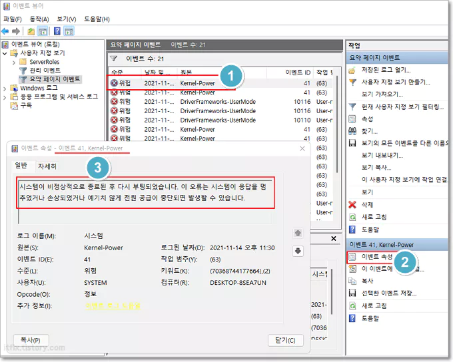
Task: Click the attach-task-to-event icon
Action: point(352,269)
